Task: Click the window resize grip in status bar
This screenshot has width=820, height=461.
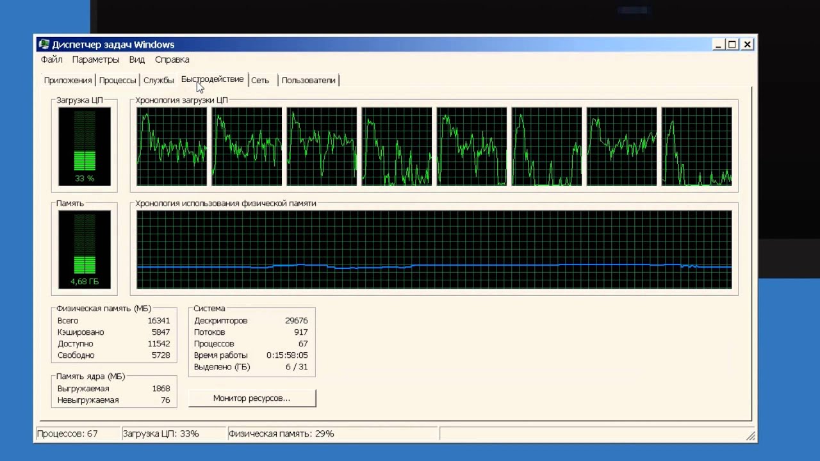Action: 750,435
